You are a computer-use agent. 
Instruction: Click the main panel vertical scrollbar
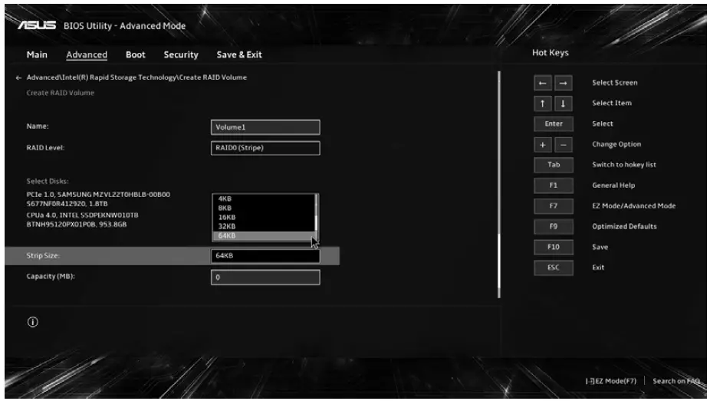coord(499,185)
